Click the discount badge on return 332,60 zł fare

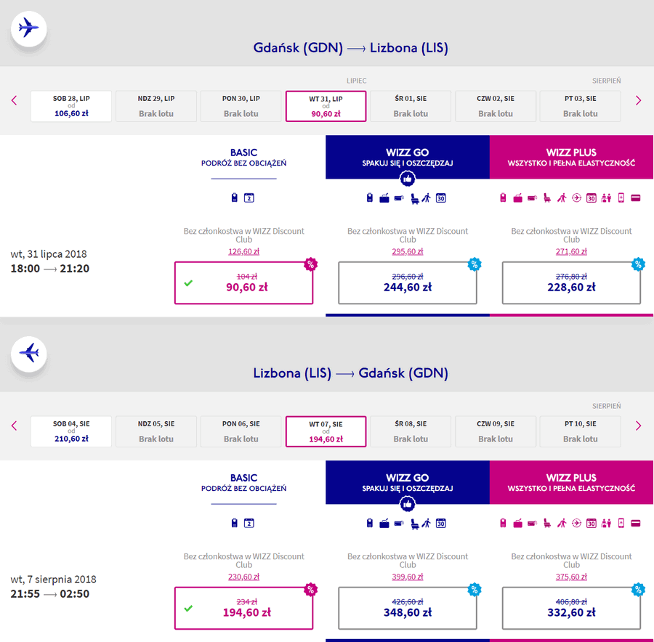point(638,589)
